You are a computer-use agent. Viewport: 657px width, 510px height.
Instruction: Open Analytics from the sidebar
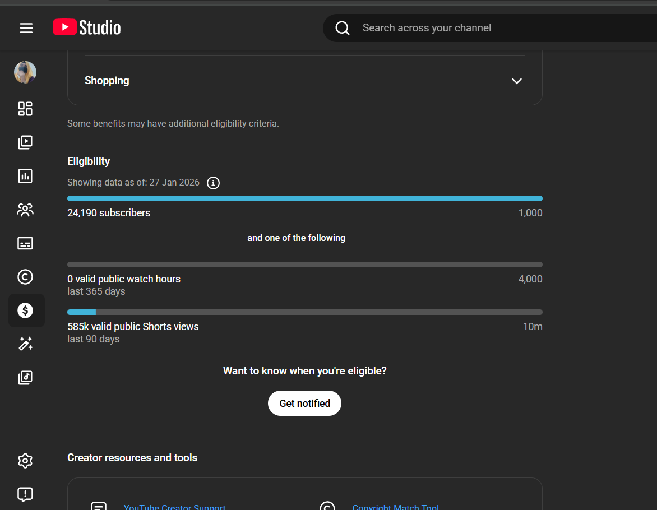25,176
